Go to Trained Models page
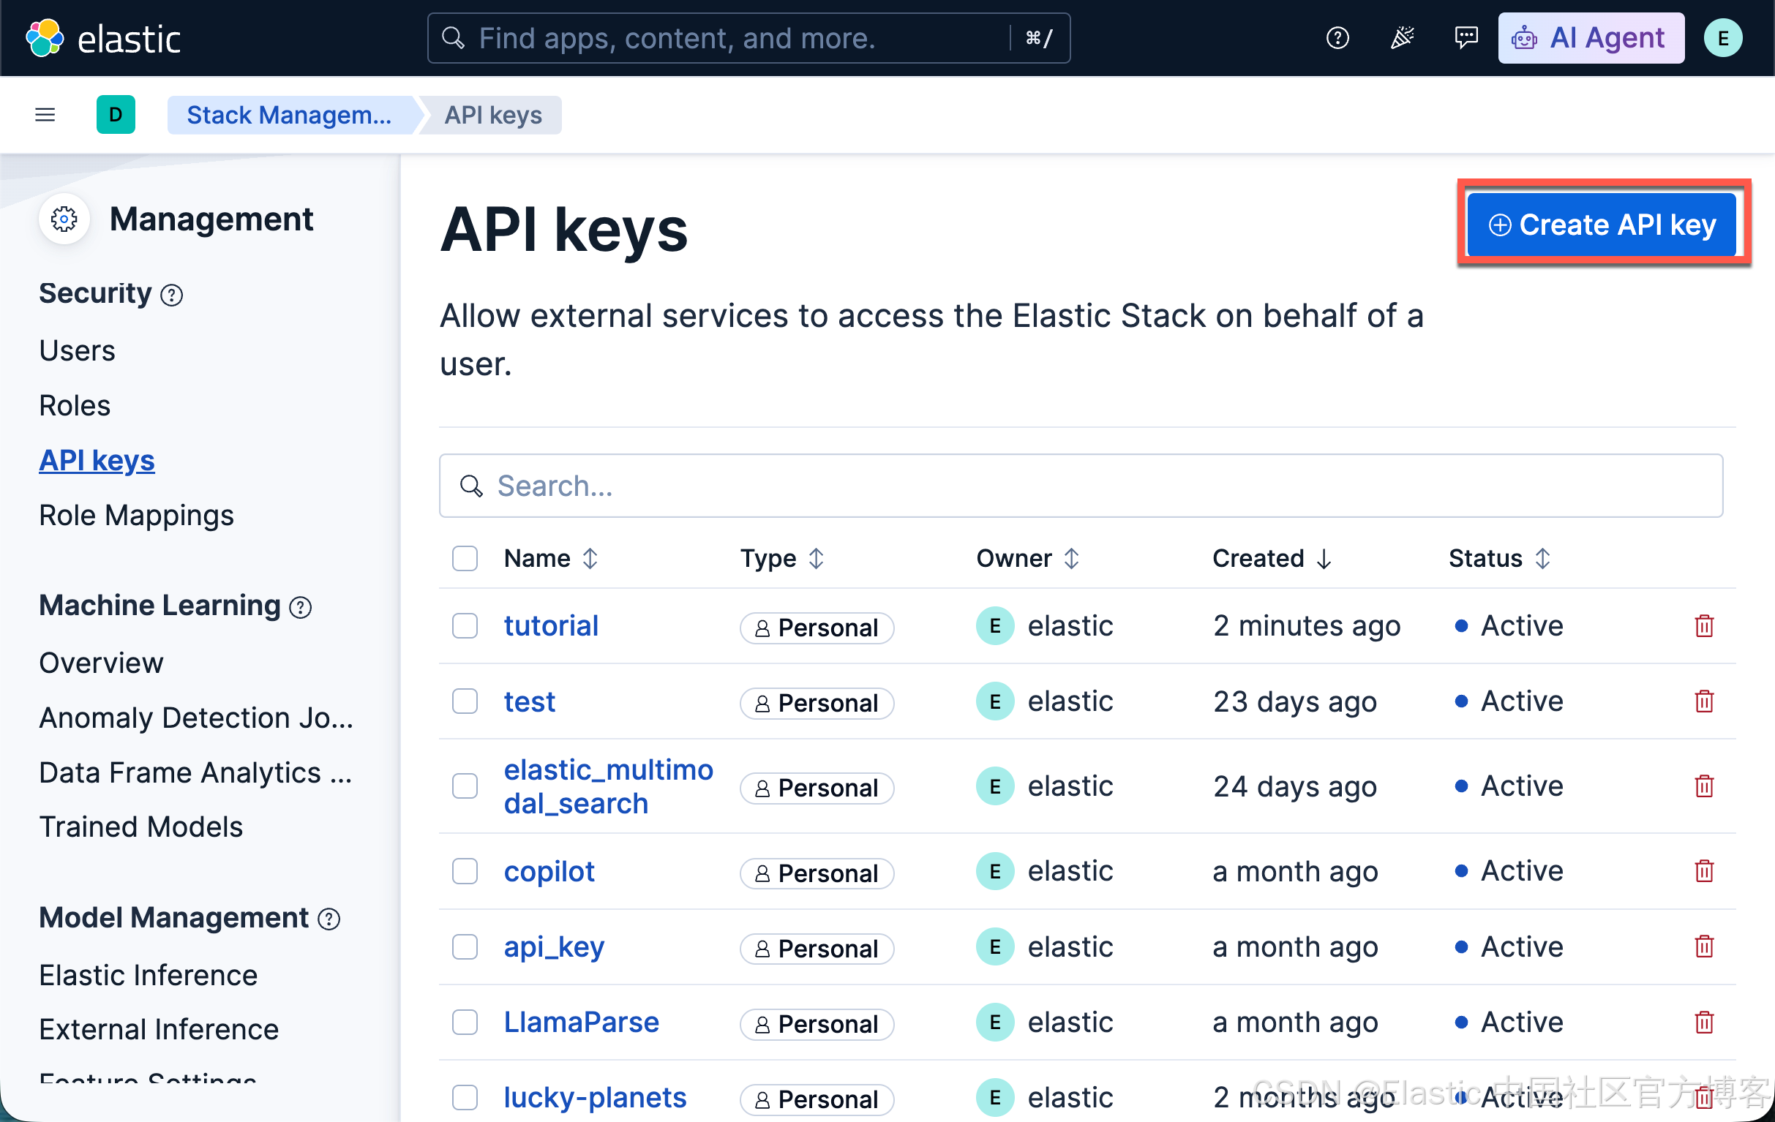 click(x=140, y=827)
